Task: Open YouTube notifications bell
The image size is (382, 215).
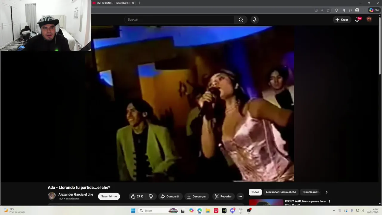Action: coord(357,20)
